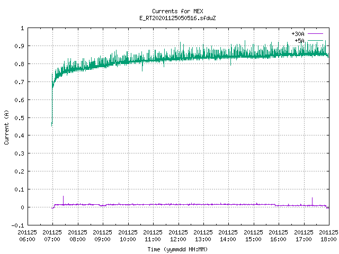339x254 pixels.
Task: Click the y-axis tick value 0.7
Action: pyautogui.click(x=19, y=82)
